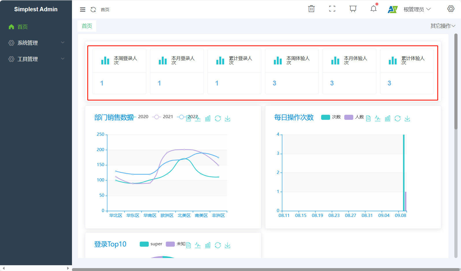The width and height of the screenshot is (461, 271).
Task: Expand the 系统管理 sidebar menu
Action: coord(36,43)
